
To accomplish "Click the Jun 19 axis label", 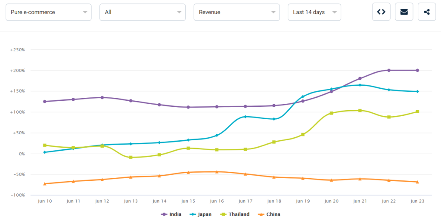I will [303, 201].
